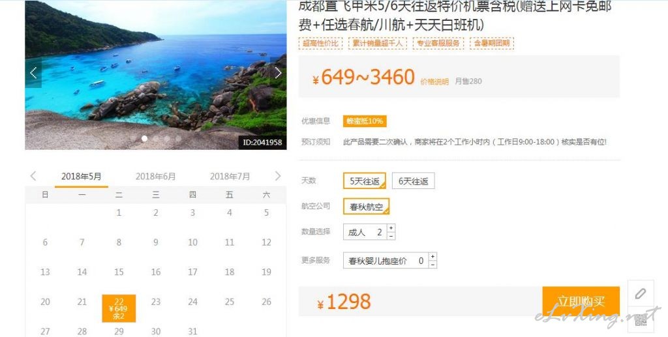Switch to the 2018年6月 tab
This screenshot has height=337, width=668.
[x=155, y=176]
